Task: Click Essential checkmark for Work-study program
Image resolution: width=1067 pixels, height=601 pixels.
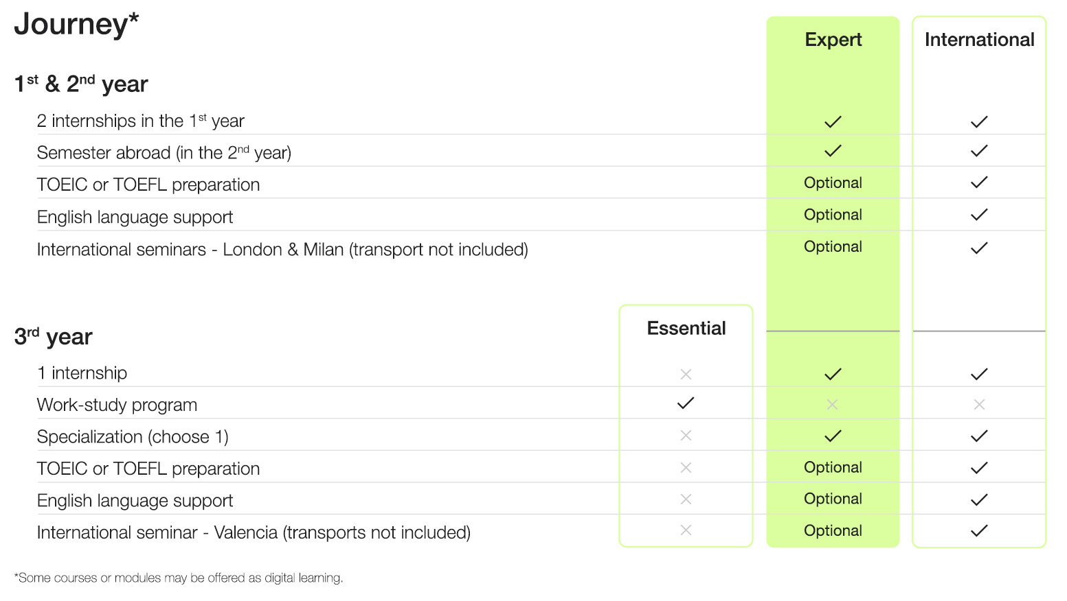Action: 686,403
